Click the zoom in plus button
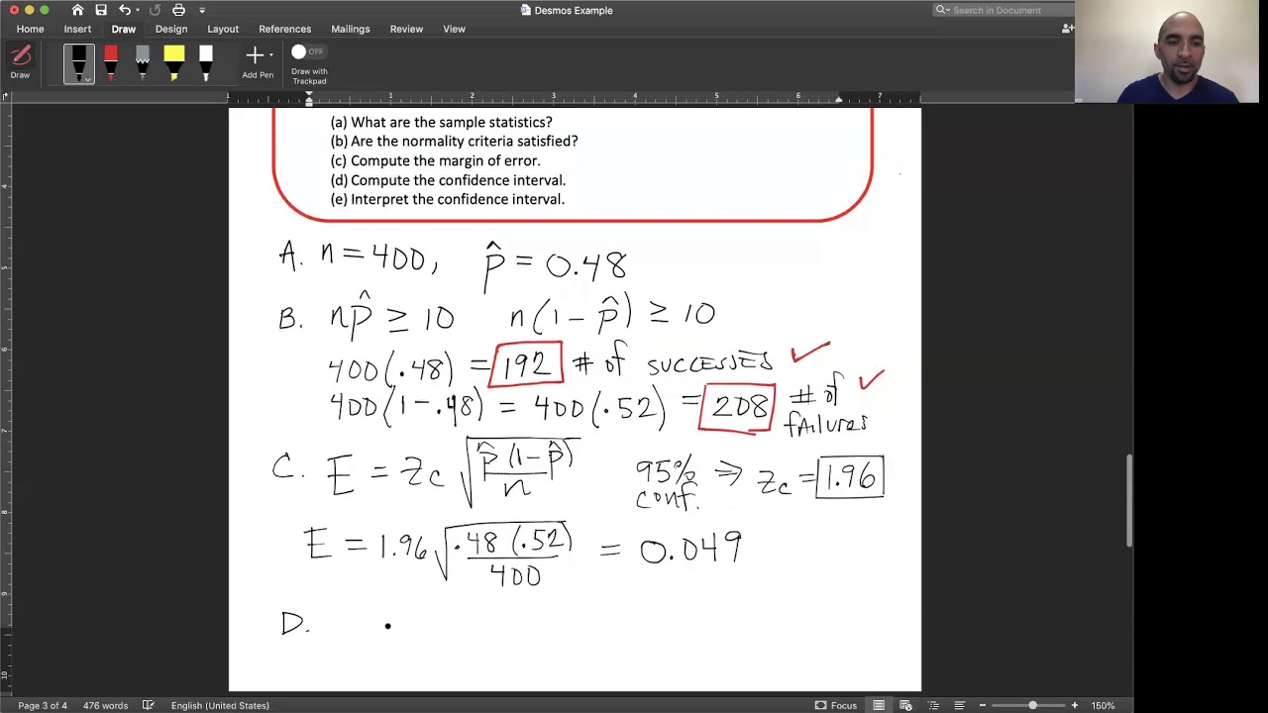 tap(1075, 705)
